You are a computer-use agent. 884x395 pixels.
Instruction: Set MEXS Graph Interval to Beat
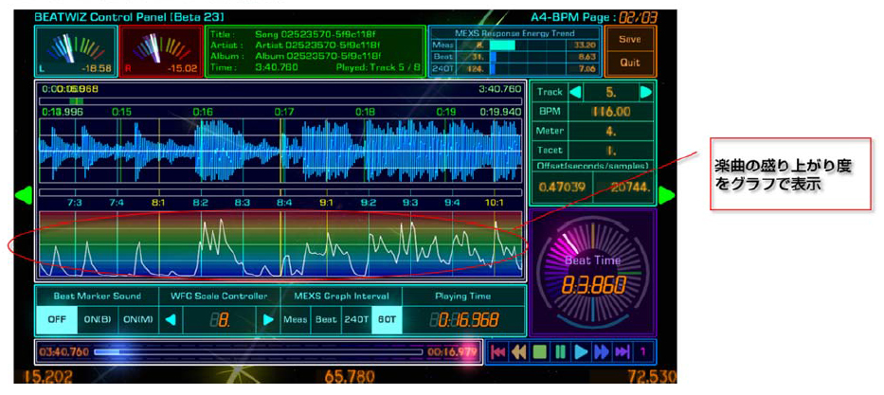coord(326,319)
